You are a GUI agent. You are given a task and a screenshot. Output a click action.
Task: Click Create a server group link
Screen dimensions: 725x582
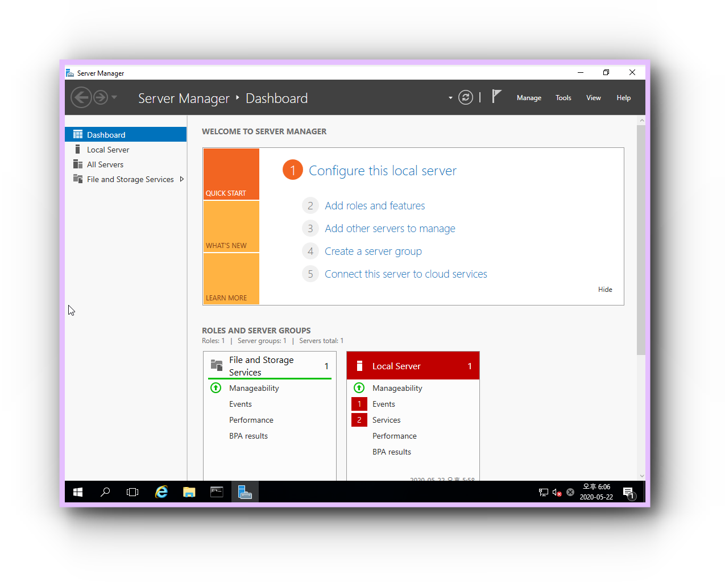[x=373, y=251]
